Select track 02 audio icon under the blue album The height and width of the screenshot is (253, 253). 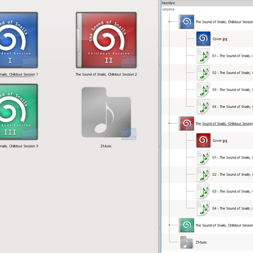203,73
